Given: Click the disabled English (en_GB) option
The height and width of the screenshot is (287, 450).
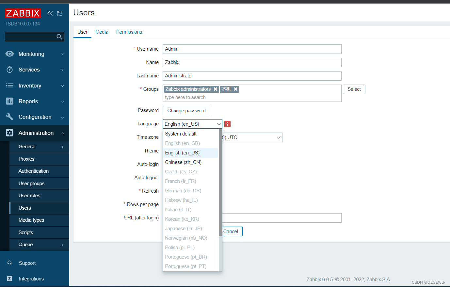Looking at the screenshot, I should click(x=191, y=143).
